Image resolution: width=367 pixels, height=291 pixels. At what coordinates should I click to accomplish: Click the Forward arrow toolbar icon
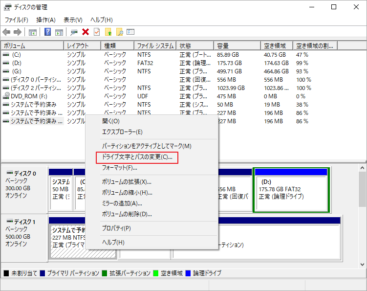pos(18,32)
